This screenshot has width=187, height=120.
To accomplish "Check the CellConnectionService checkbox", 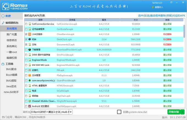I will pos(26,24).
